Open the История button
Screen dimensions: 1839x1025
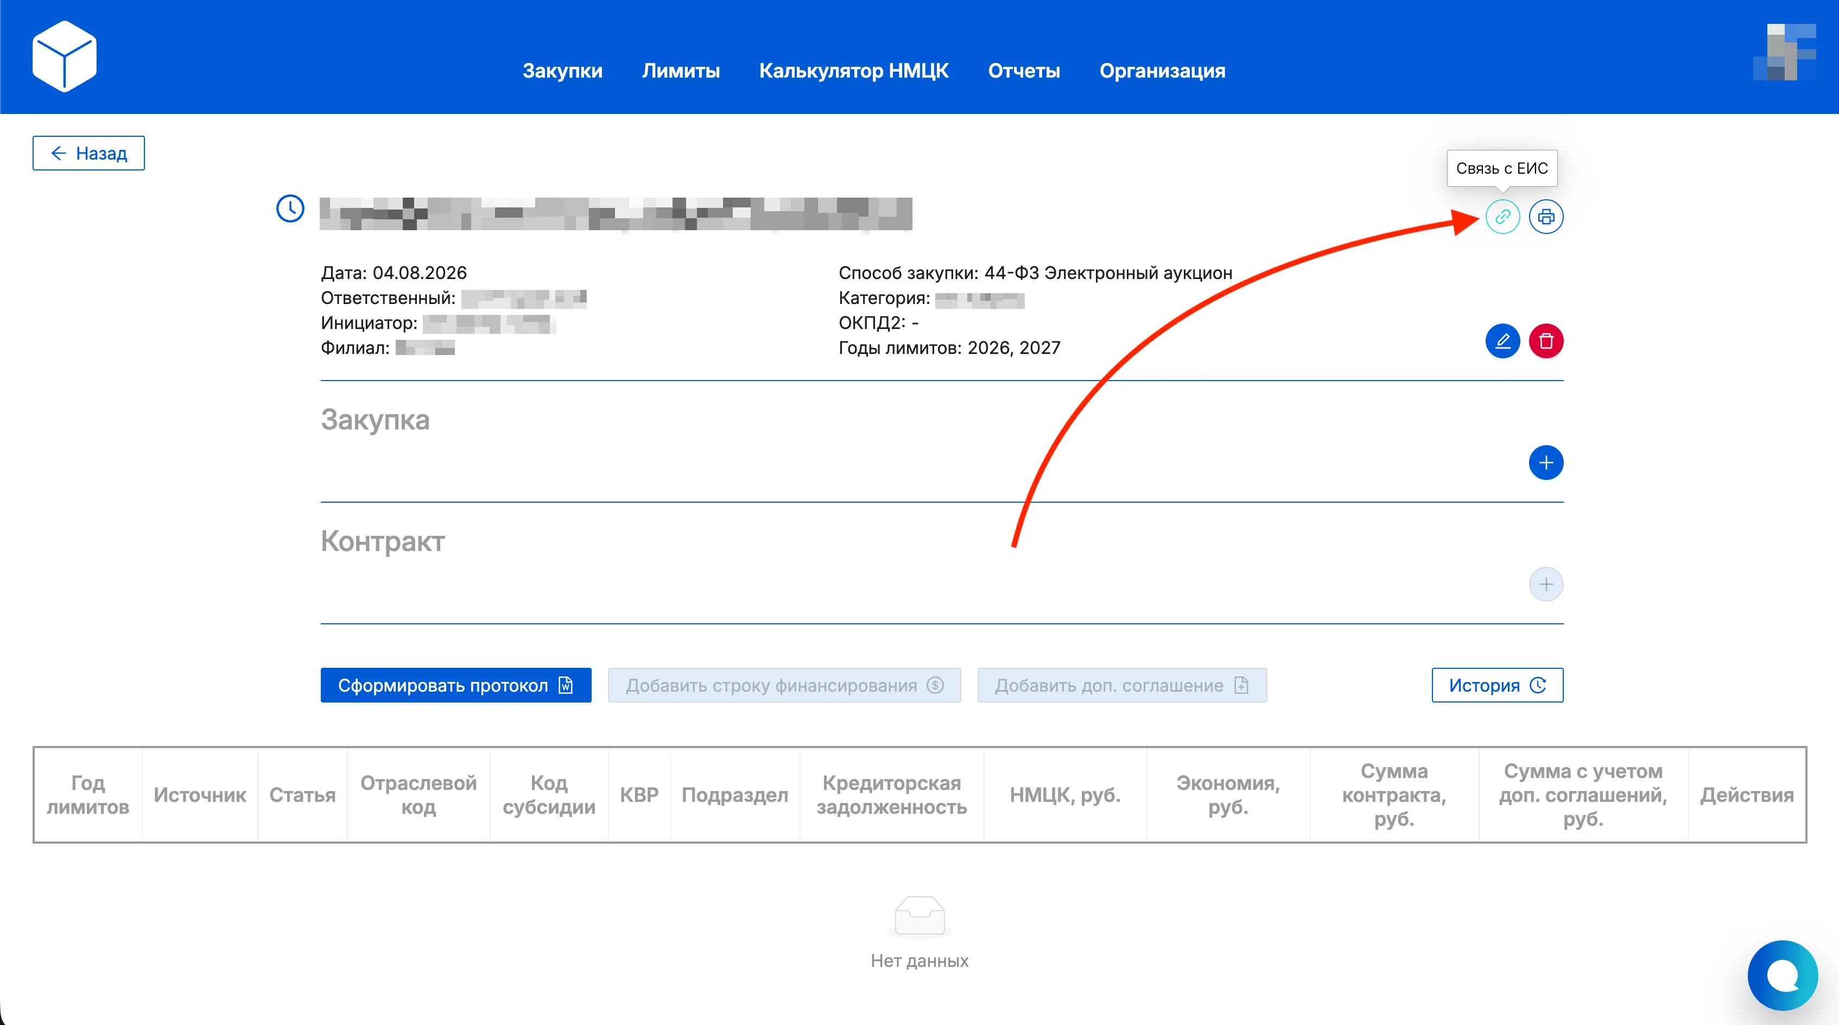(1497, 685)
